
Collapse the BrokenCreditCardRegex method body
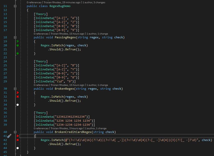coord(15,132)
